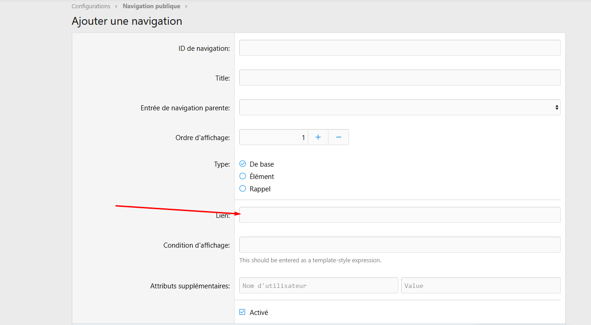This screenshot has height=325, width=591.
Task: Click the 'Ajouter une navigation' page heading
Action: click(127, 21)
